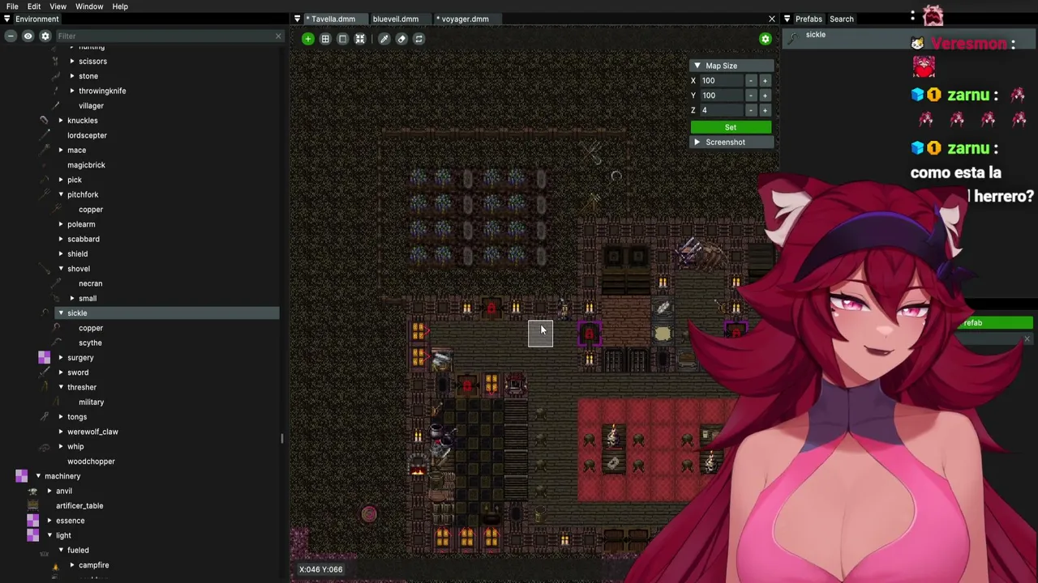Open the Help menu

[120, 6]
